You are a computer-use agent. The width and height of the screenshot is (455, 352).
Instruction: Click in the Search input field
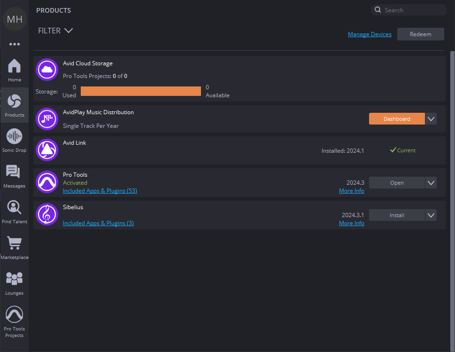coord(409,10)
